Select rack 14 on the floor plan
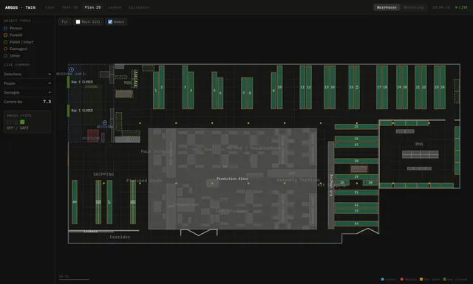 [333, 87]
